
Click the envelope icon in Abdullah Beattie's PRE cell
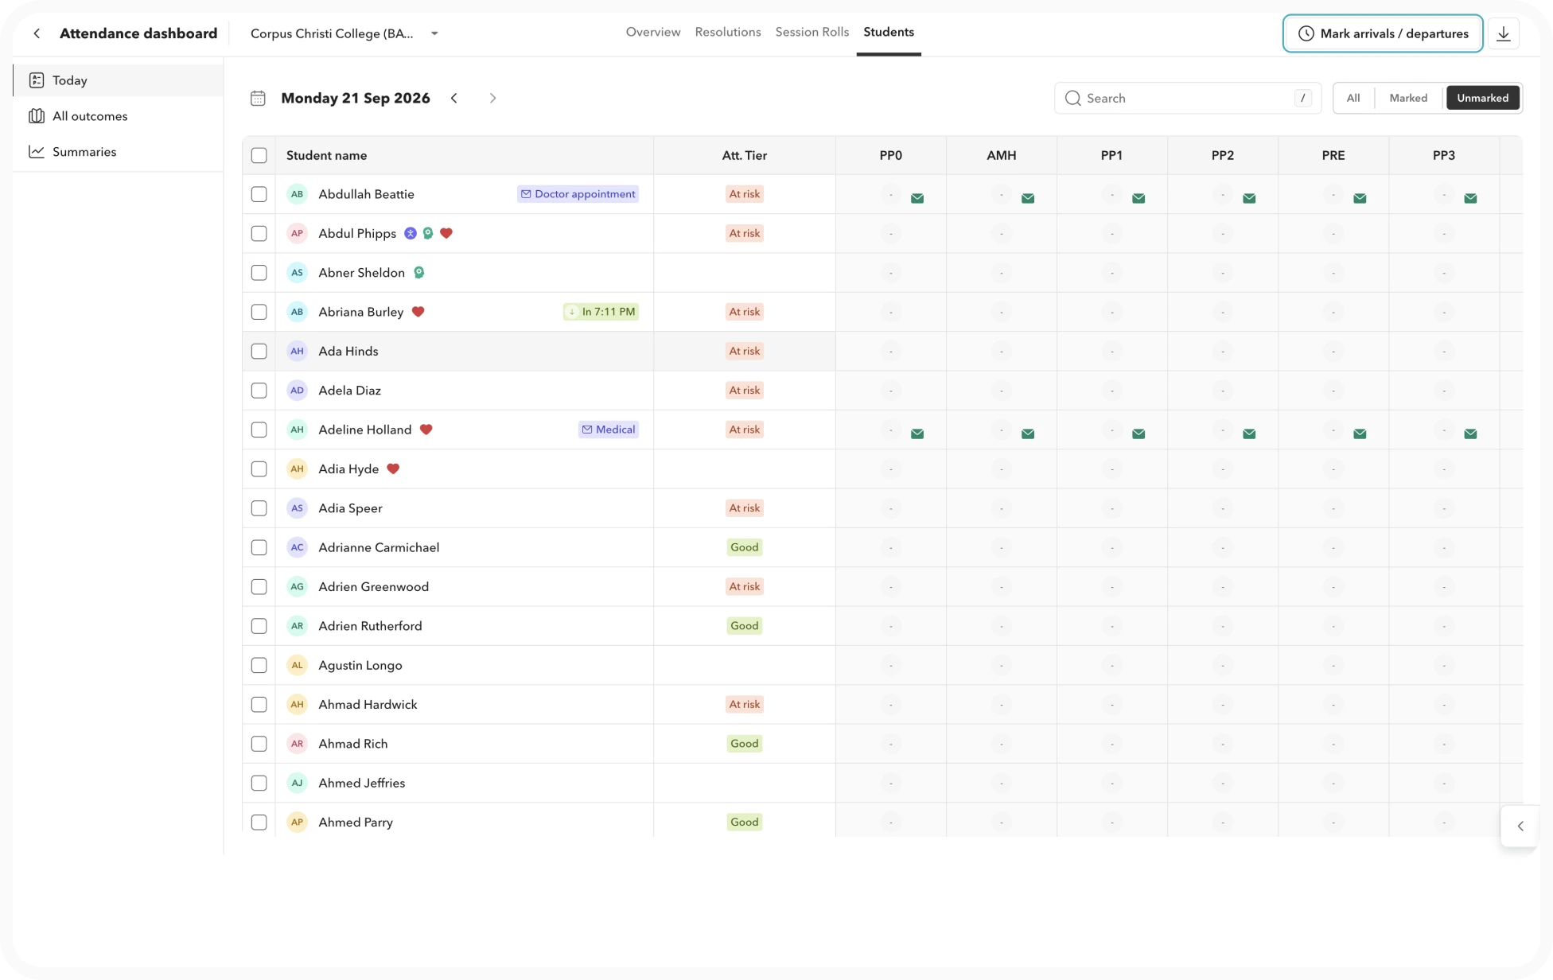(x=1360, y=198)
